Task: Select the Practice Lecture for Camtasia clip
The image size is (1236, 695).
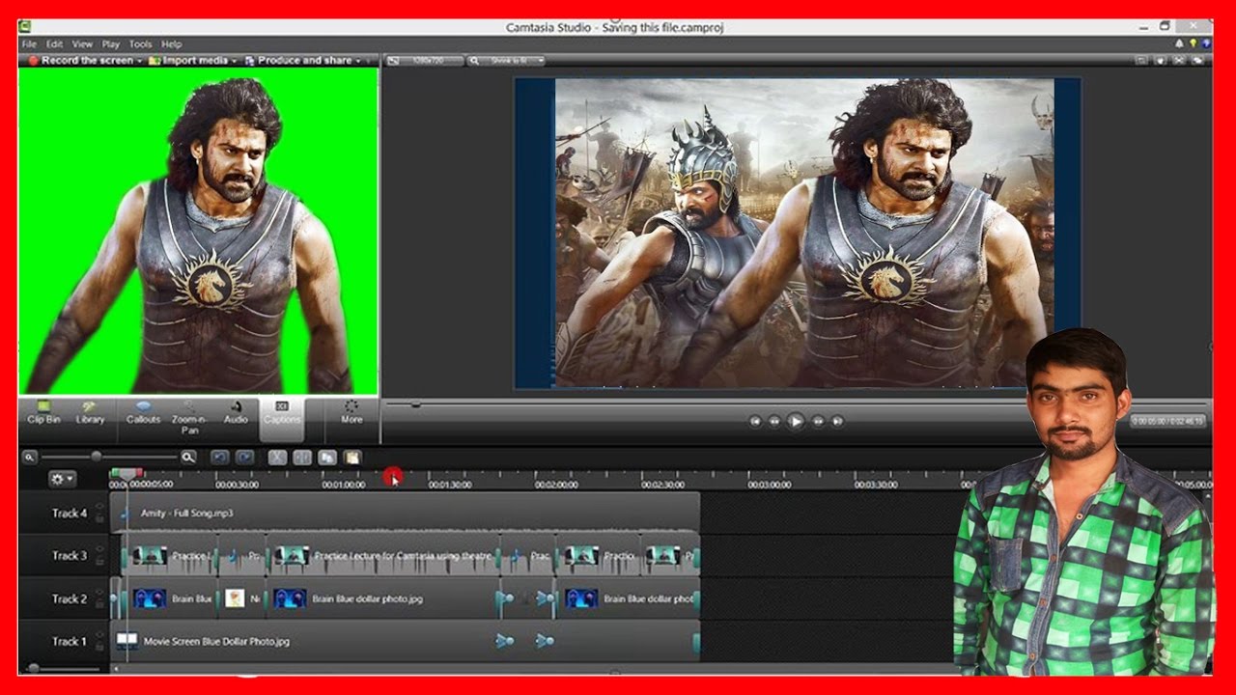Action: pos(384,556)
